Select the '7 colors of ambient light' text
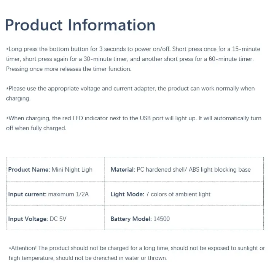This screenshot has height=274, width=274. [x=178, y=194]
